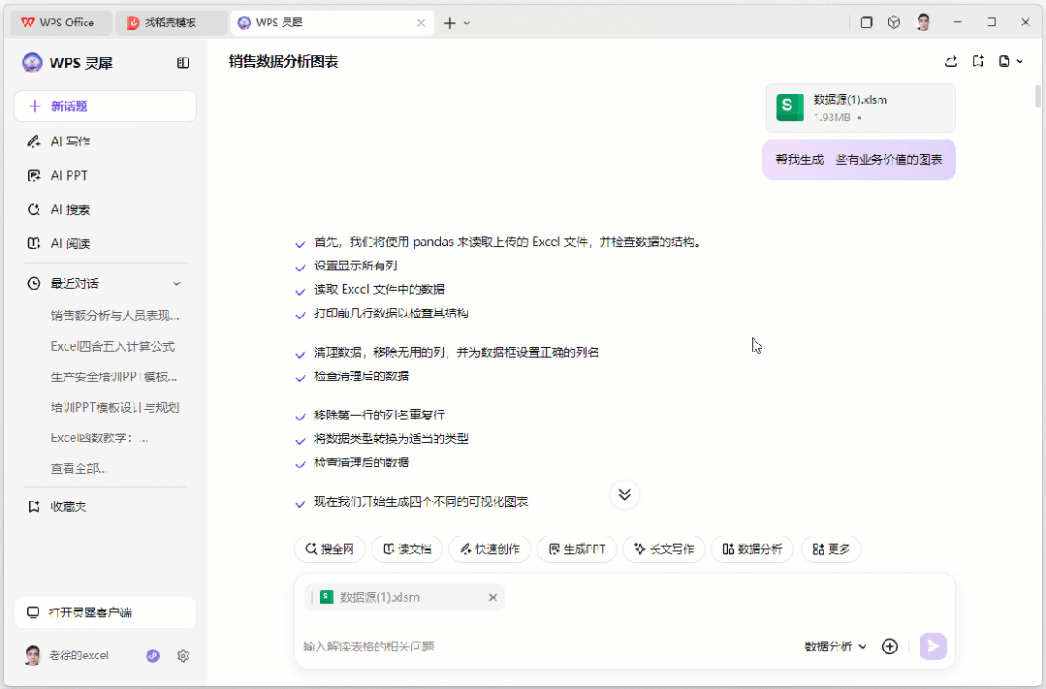Open the export document dropdown at top right
This screenshot has height=689, width=1046.
(x=1009, y=60)
